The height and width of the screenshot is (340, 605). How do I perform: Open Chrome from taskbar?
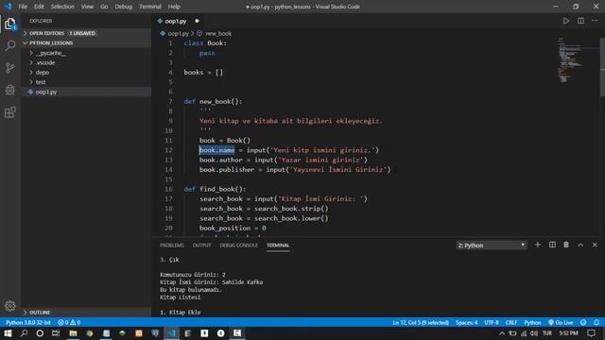tap(90, 333)
